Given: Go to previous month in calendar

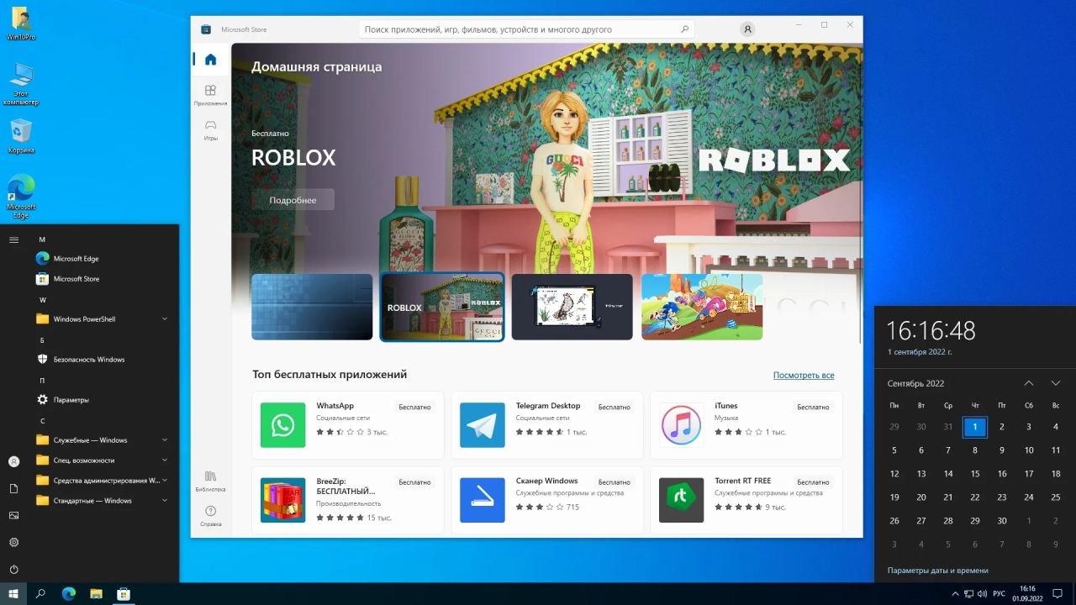Looking at the screenshot, I should point(1029,383).
